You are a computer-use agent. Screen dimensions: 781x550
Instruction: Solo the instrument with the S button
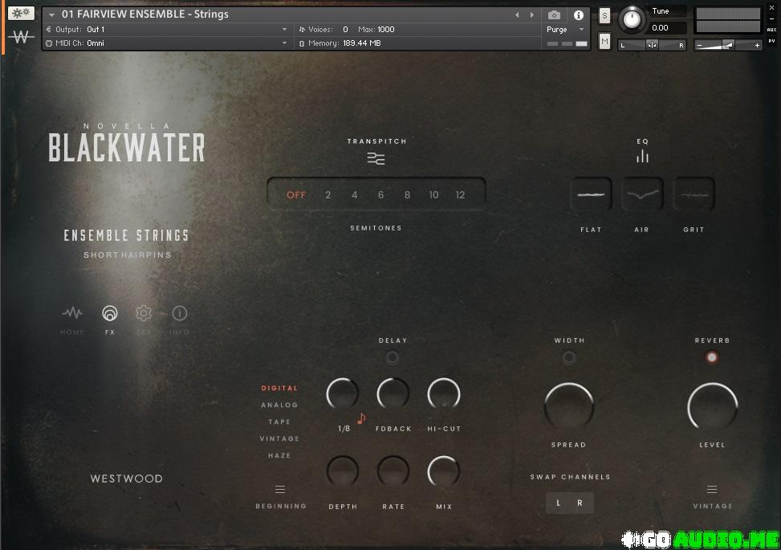pyautogui.click(x=604, y=15)
